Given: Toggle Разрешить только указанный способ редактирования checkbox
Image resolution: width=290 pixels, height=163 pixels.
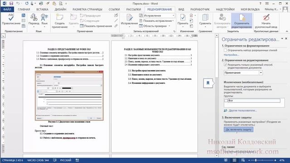Looking at the screenshot, I should coord(225,65).
